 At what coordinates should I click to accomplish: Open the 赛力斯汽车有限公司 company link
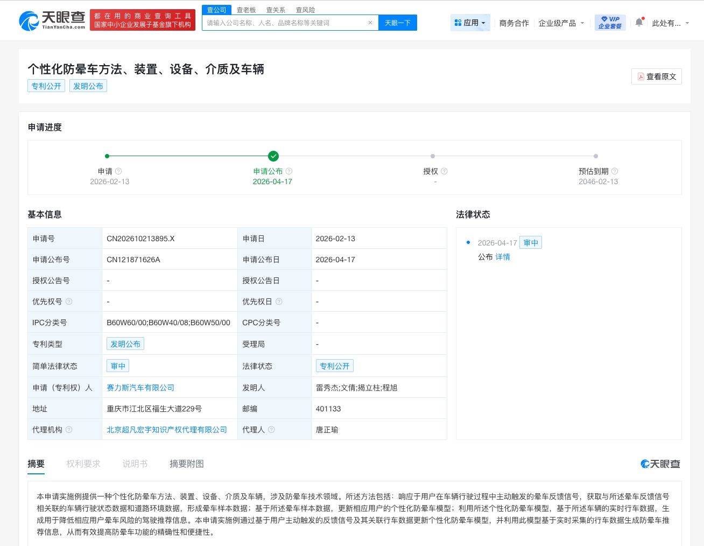point(140,387)
